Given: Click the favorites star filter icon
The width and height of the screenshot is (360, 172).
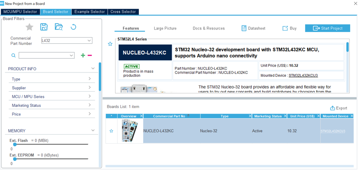Looking at the screenshot, I should [x=29, y=27].
